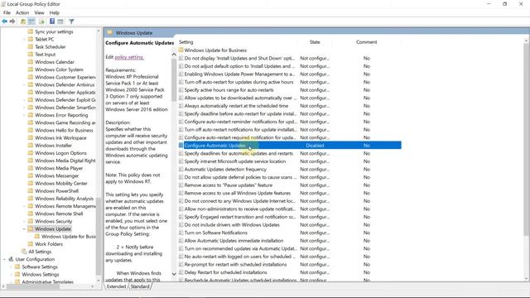Open the View menu
The image size is (530, 298).
[39, 12]
